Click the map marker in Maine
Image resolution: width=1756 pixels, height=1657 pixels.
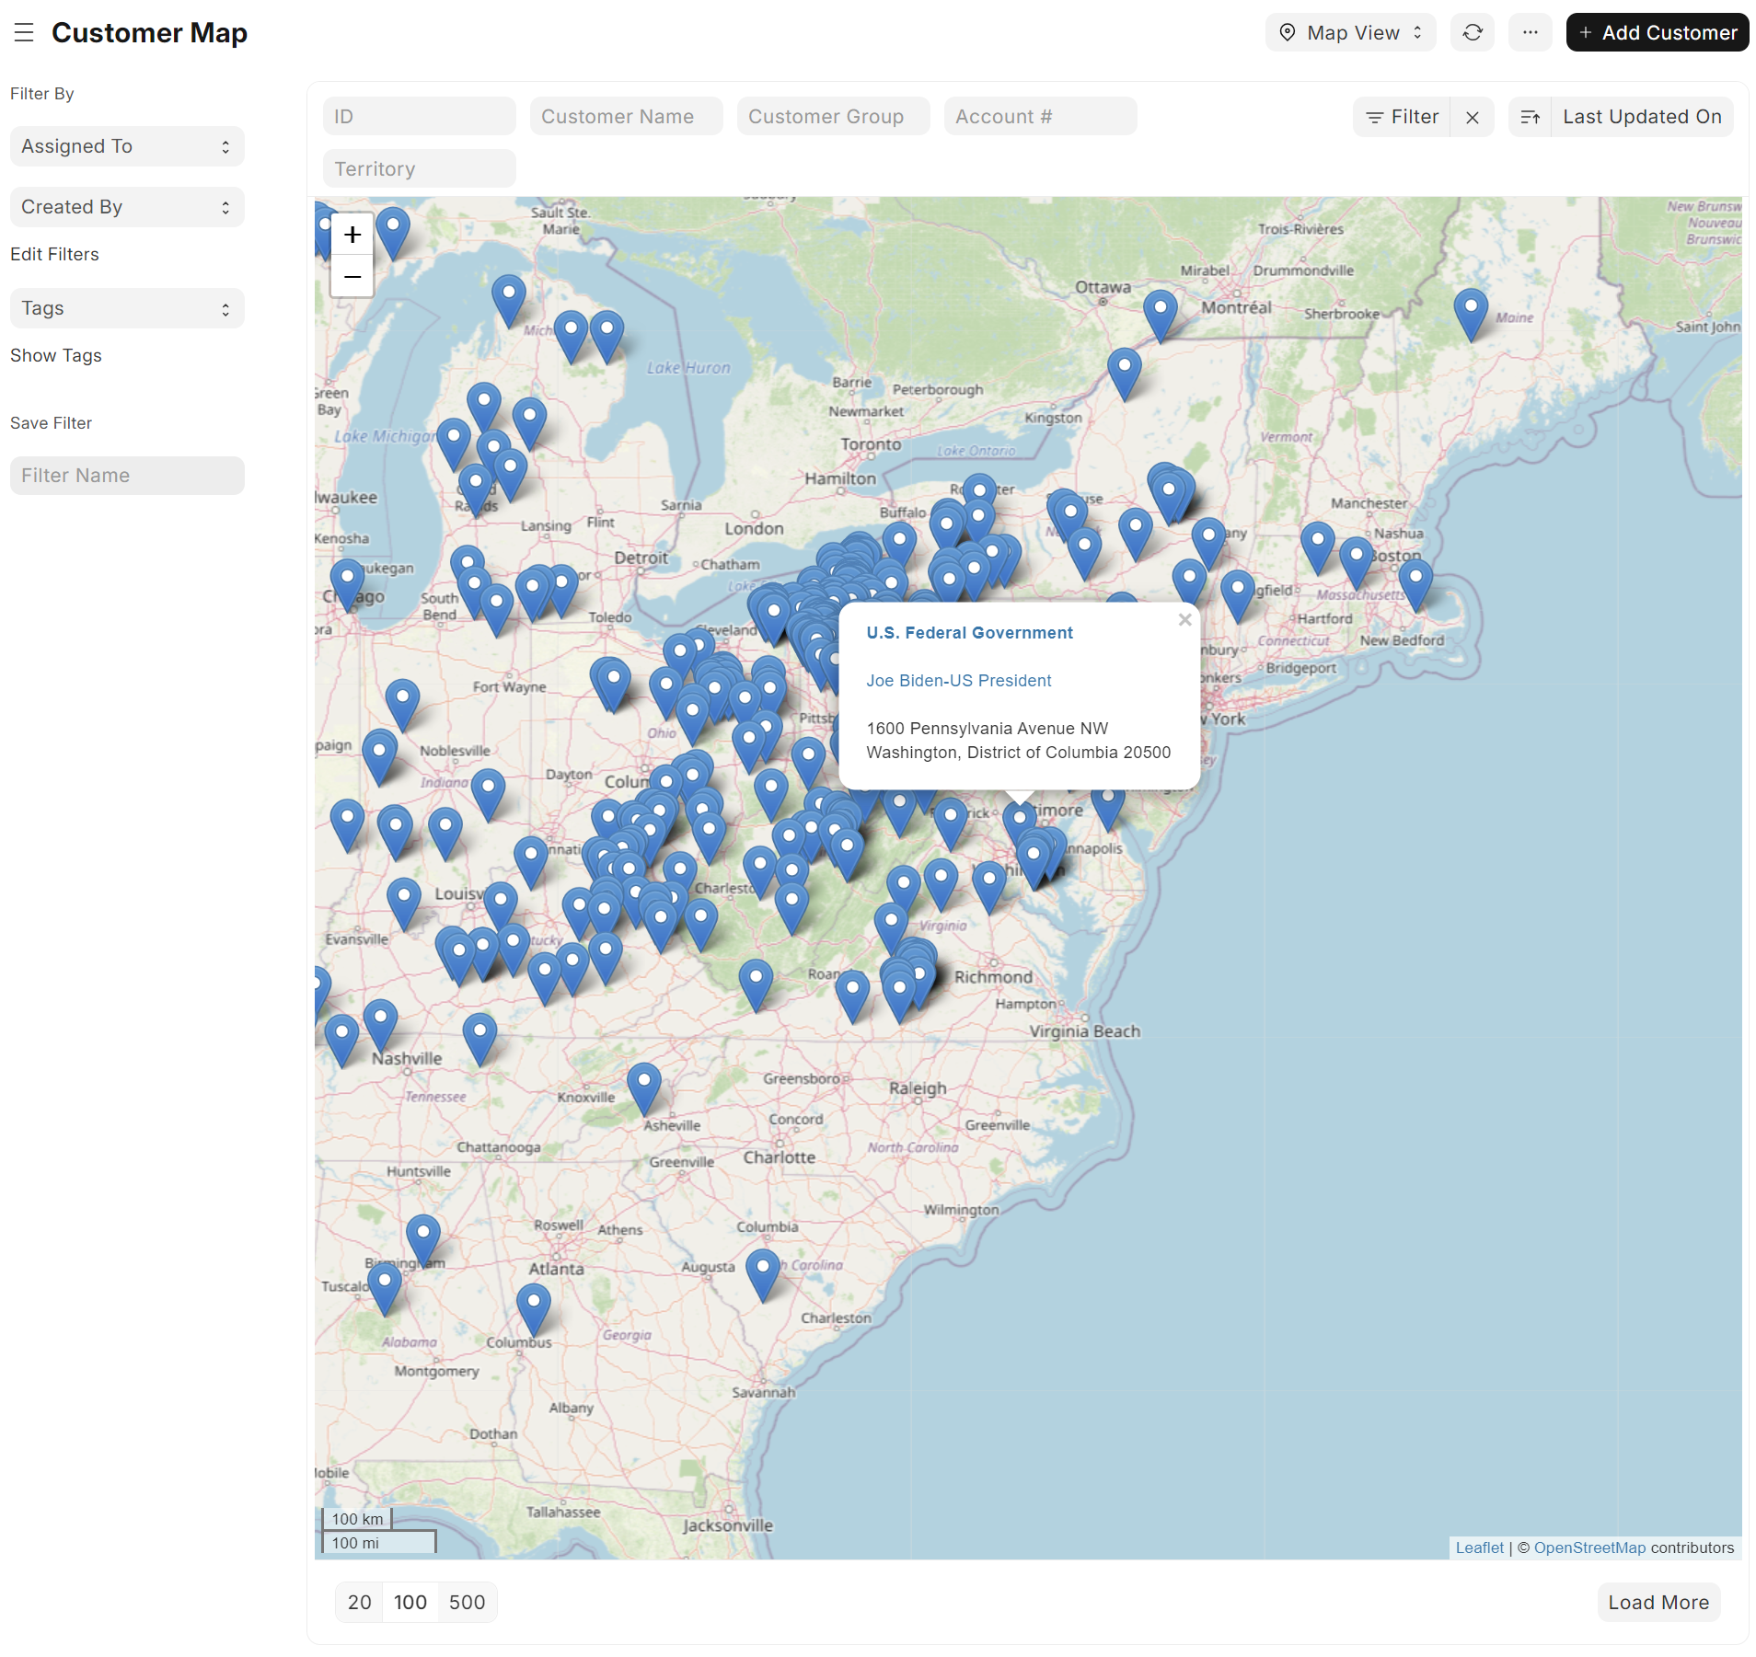click(1471, 313)
